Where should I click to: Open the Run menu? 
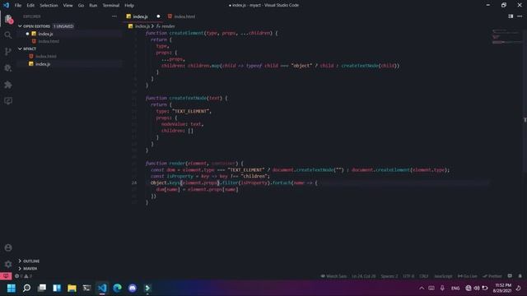[x=93, y=5]
